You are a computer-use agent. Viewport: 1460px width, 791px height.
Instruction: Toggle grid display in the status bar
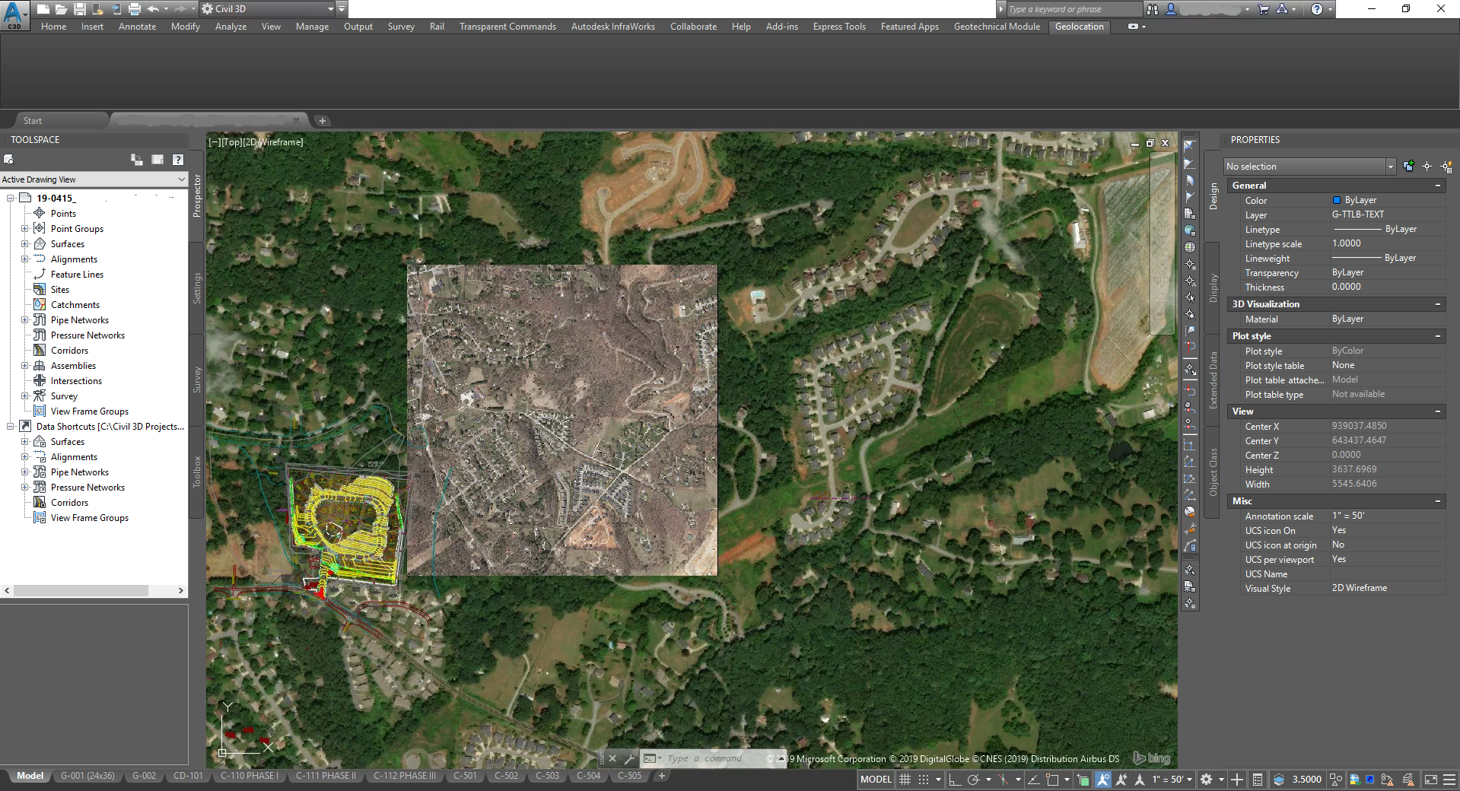(x=905, y=780)
